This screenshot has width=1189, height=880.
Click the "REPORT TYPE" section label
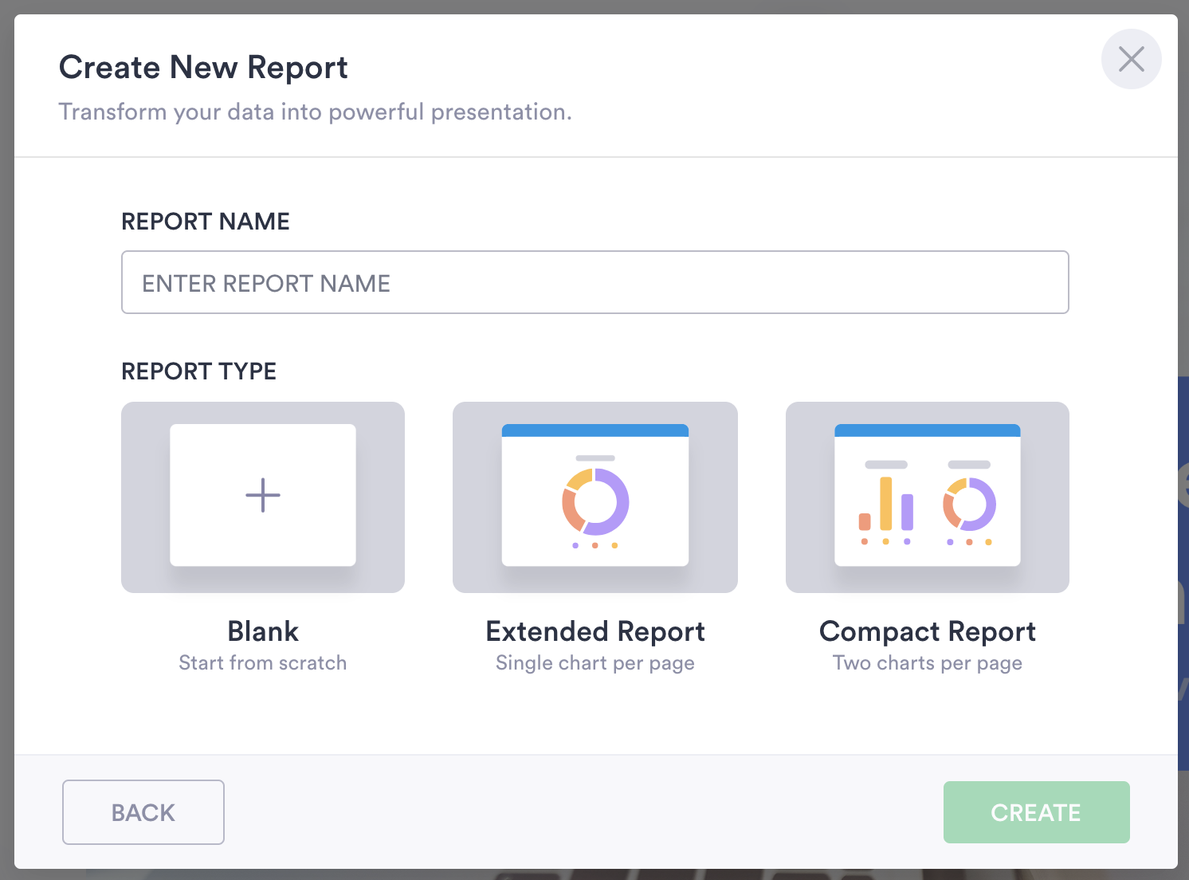pyautogui.click(x=199, y=371)
